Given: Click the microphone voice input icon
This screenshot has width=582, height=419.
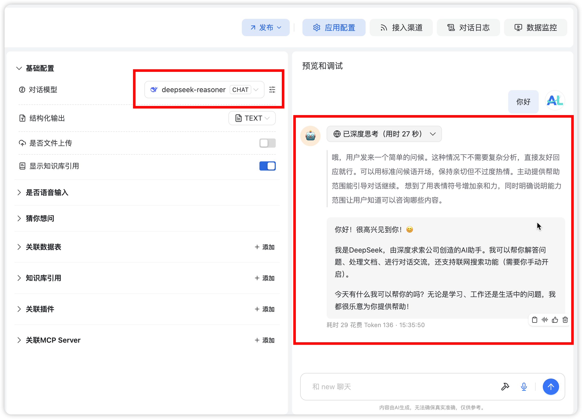Looking at the screenshot, I should tap(524, 386).
